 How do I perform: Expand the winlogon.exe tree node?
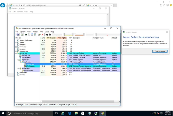pos(16,51)
